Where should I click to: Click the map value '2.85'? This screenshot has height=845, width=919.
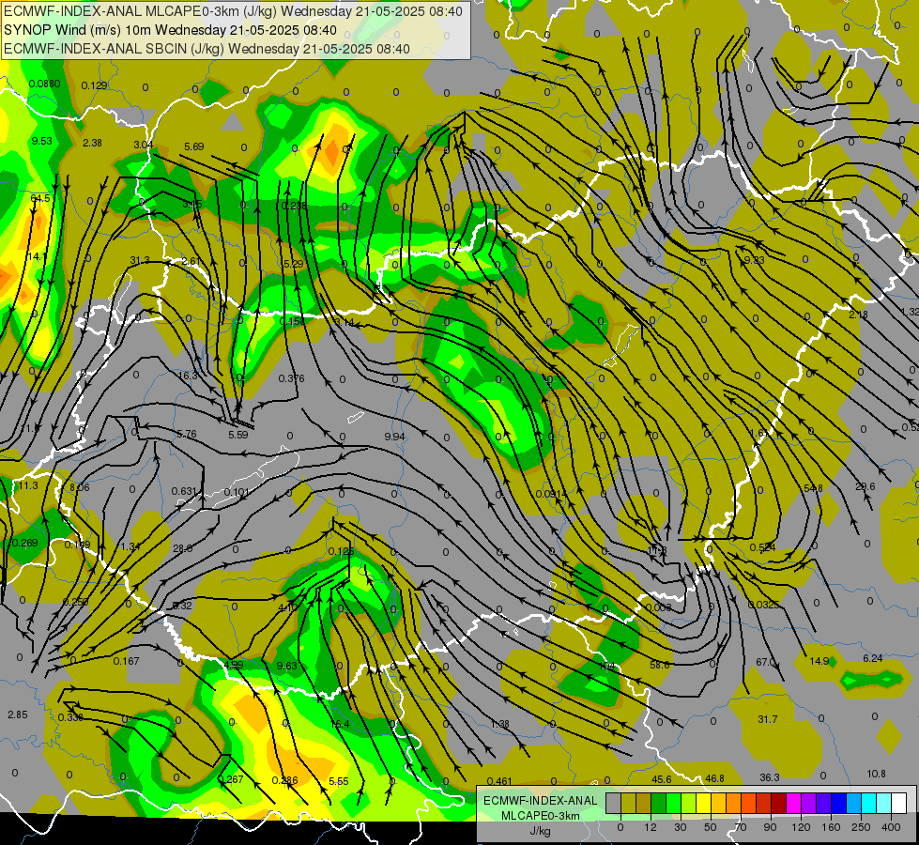click(18, 714)
